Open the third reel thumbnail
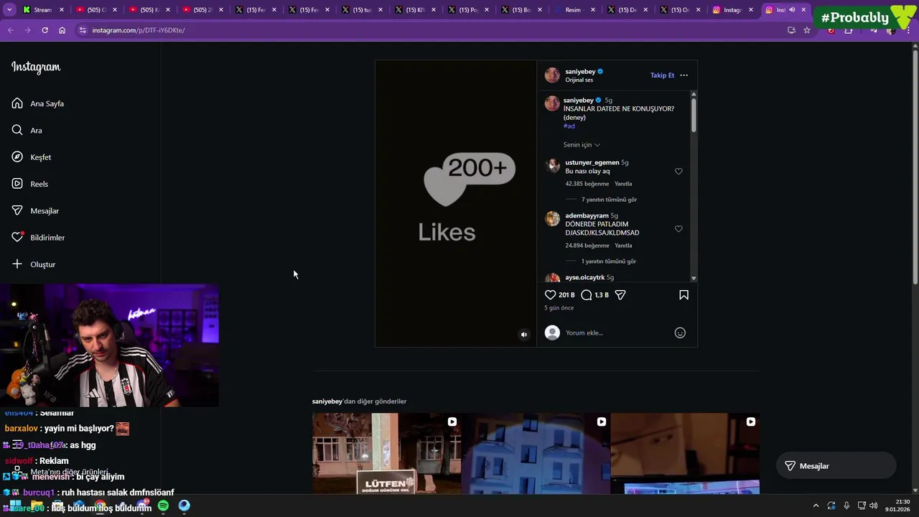 click(685, 454)
